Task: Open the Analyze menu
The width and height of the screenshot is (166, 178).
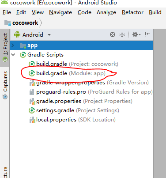Action: click(106, 12)
